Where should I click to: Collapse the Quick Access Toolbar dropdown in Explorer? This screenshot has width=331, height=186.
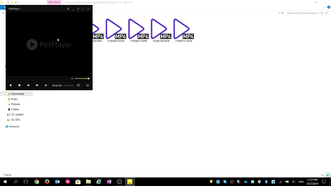click(16, 2)
